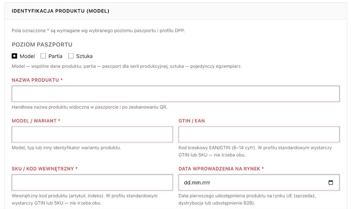The image size is (351, 209).
Task: Click the GTIN / EAN field label
Action: coord(192,121)
